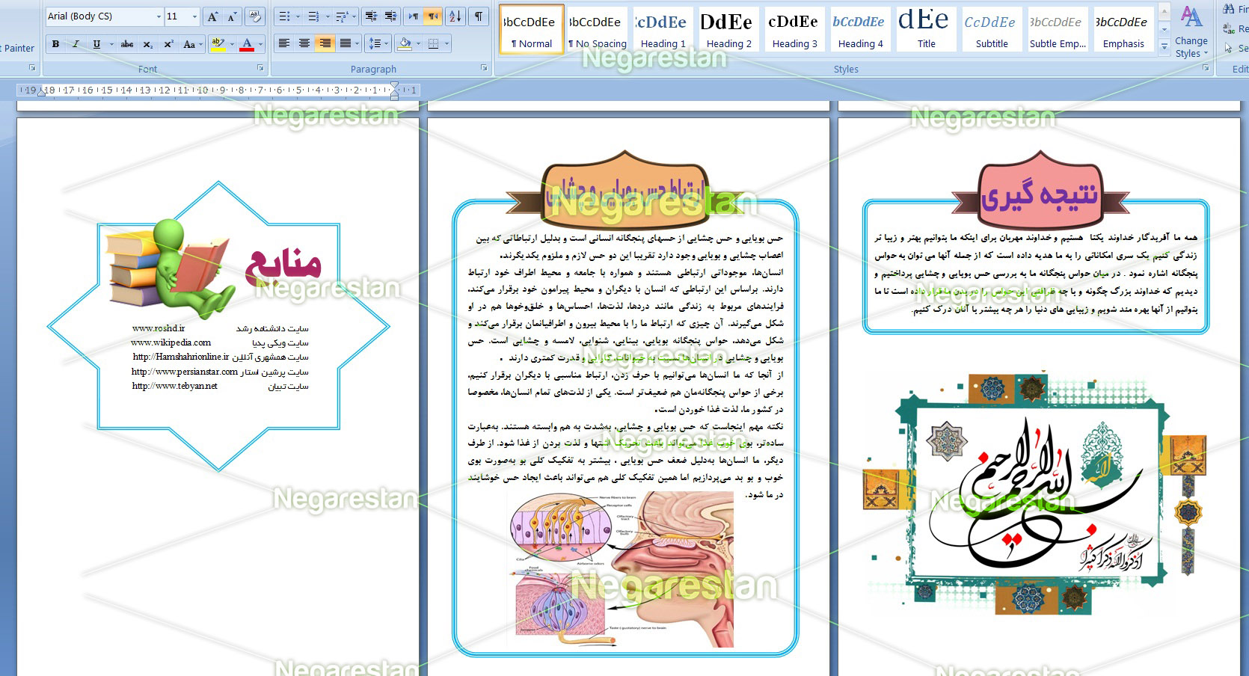Click the Clear Formatting icon

tap(254, 16)
